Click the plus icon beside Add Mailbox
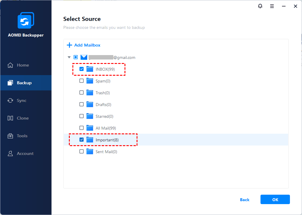 click(x=69, y=45)
